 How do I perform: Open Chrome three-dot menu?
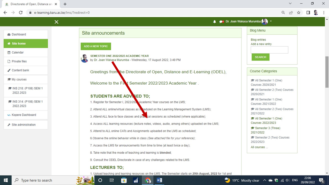324,13
